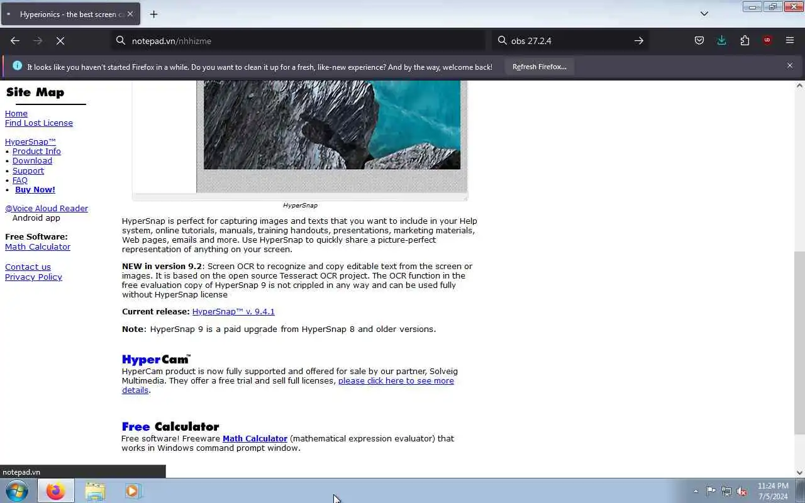The height and width of the screenshot is (503, 805).
Task: Open Windows Explorer from the taskbar
Action: 95,491
